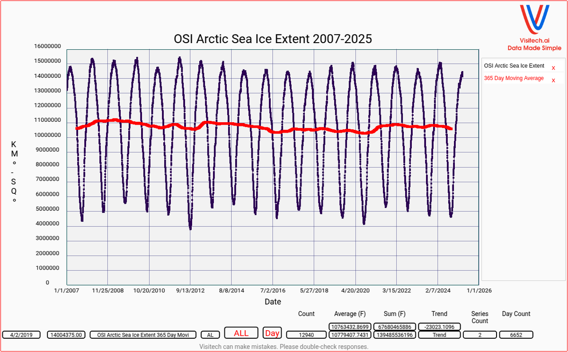Click the Series Count field showing 2
The height and width of the screenshot is (352, 568).
point(480,334)
